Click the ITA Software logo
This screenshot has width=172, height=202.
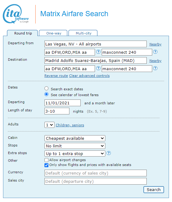click(16, 14)
